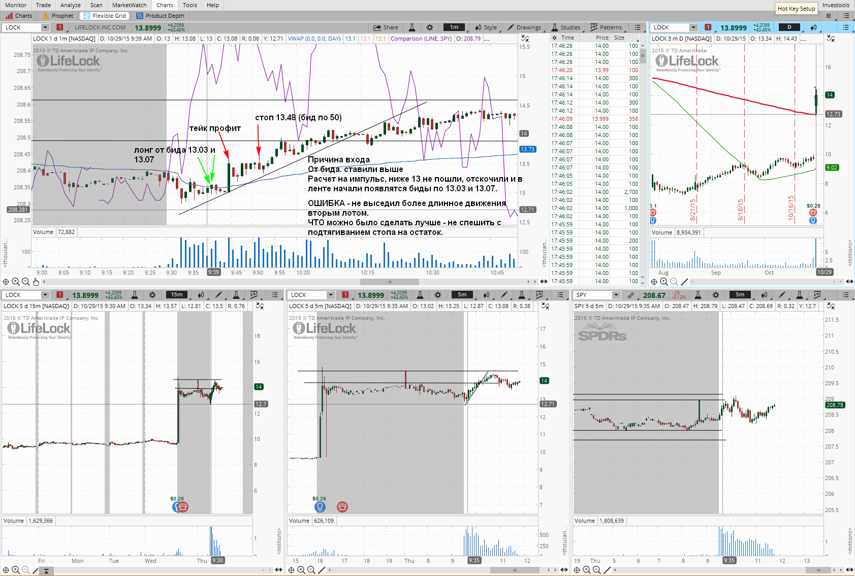The image size is (855, 576).
Task: Click drawings pencil icon on 15m chart
Action: click(218, 295)
